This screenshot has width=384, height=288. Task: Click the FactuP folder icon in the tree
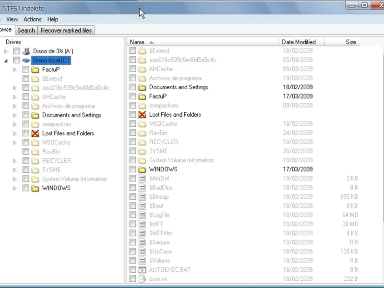click(35, 70)
